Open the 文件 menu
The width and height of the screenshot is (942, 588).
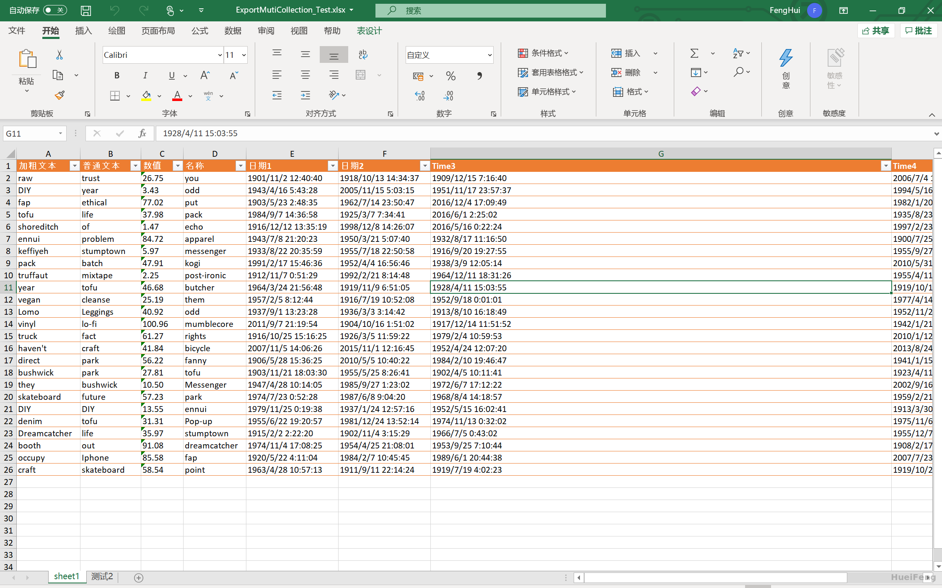pyautogui.click(x=17, y=31)
